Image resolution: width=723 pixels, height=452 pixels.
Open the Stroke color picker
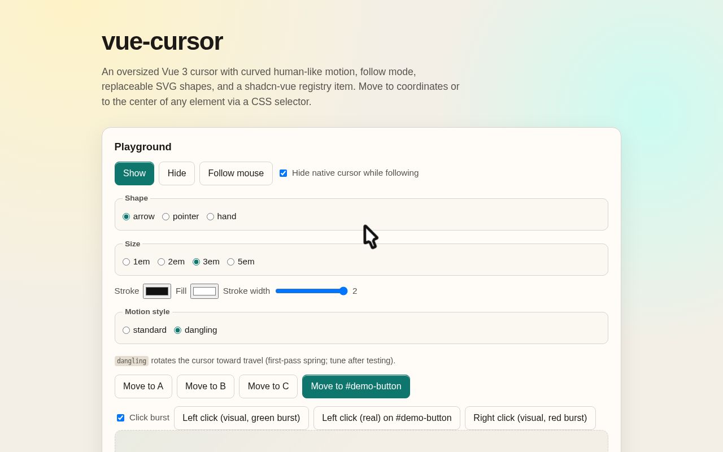pos(157,291)
